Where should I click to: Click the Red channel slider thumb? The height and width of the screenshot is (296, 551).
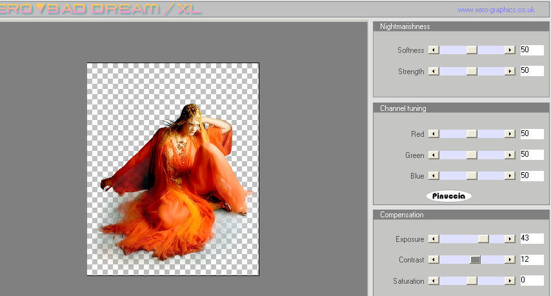point(472,133)
